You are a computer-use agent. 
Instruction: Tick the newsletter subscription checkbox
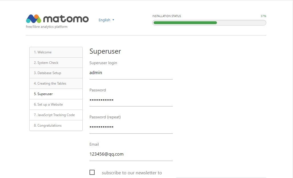[x=92, y=172]
